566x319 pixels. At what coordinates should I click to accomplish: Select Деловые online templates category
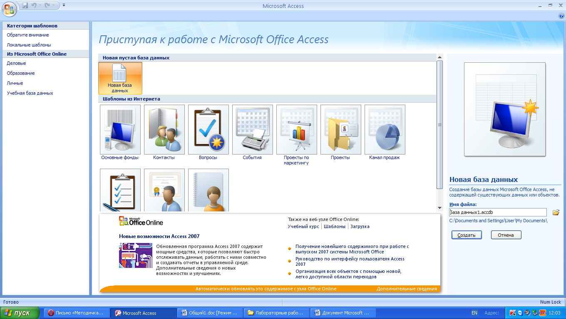click(x=17, y=63)
